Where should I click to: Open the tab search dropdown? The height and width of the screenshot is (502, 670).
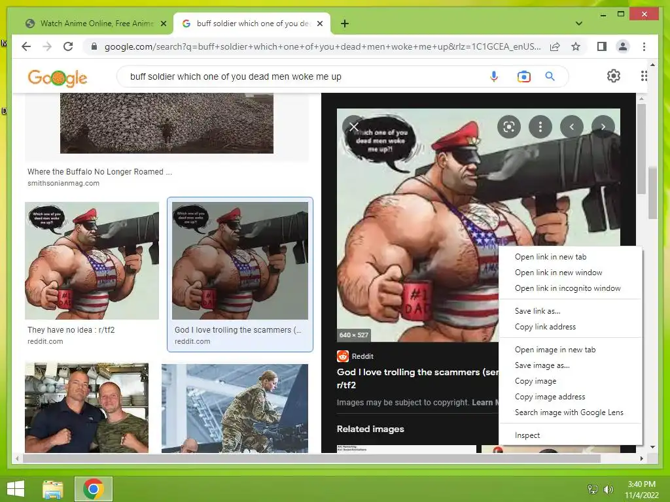[x=579, y=24]
